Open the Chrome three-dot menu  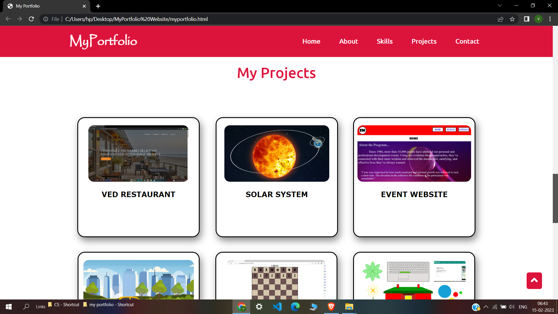[550, 19]
